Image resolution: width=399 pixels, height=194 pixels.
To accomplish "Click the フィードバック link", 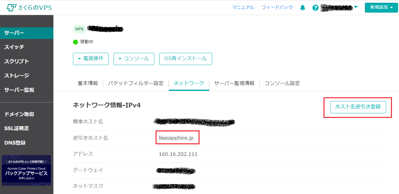I will (277, 7).
